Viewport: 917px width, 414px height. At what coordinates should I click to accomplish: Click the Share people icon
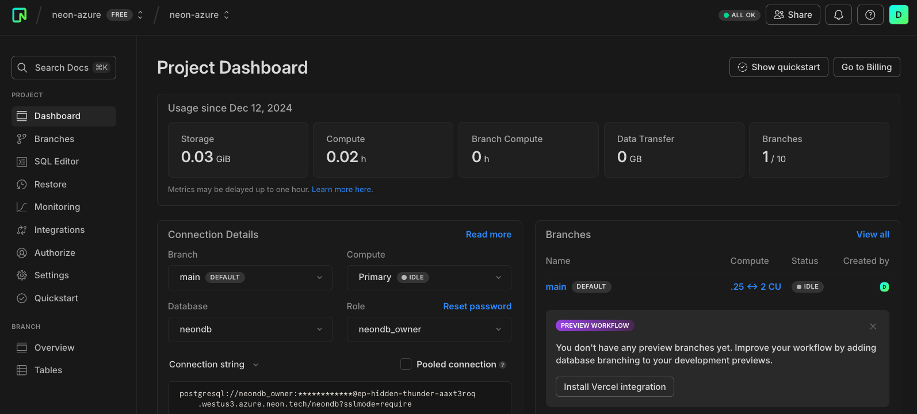(778, 15)
